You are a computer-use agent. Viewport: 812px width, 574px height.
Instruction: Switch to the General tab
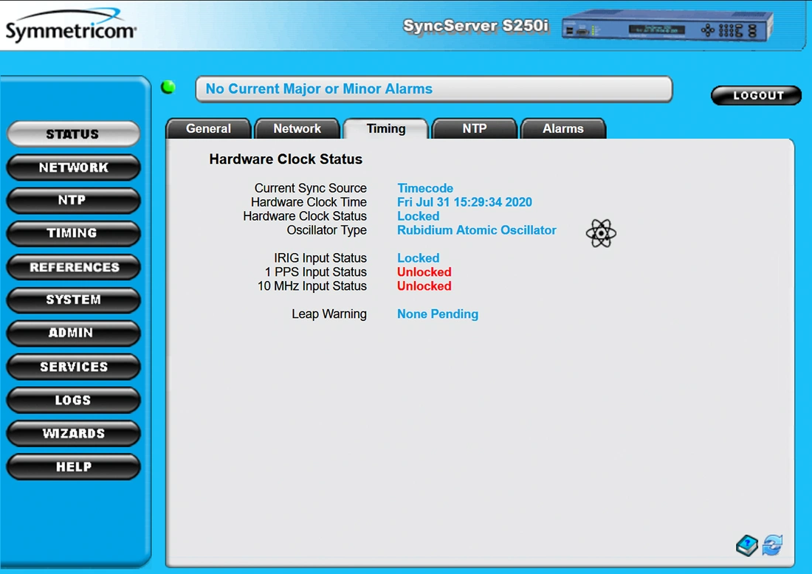pyautogui.click(x=209, y=128)
